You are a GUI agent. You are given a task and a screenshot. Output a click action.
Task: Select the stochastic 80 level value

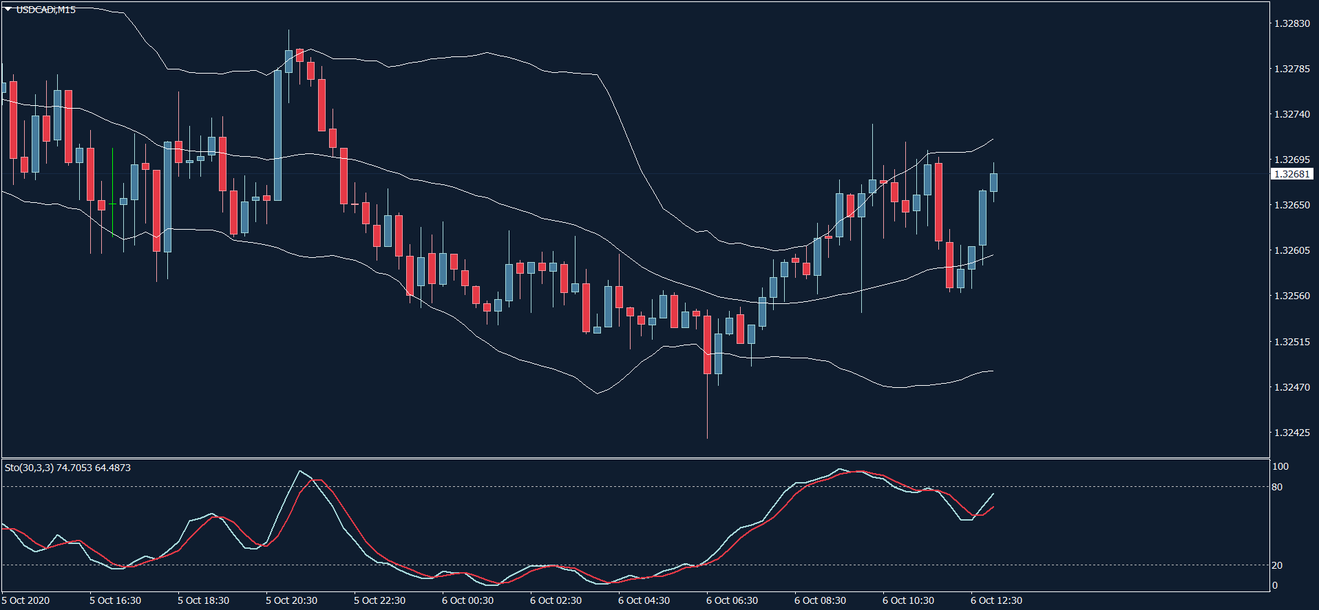(x=1277, y=487)
